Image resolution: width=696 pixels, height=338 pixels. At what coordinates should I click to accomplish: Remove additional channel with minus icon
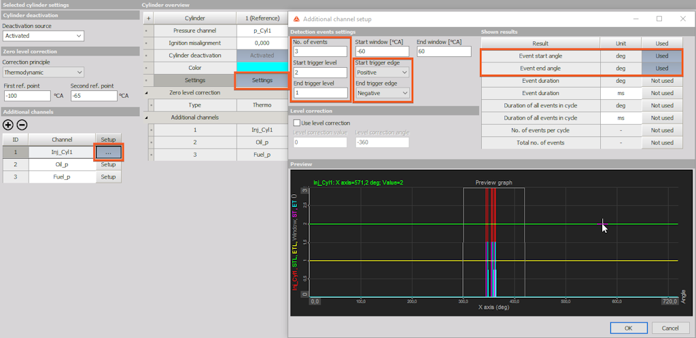22,125
